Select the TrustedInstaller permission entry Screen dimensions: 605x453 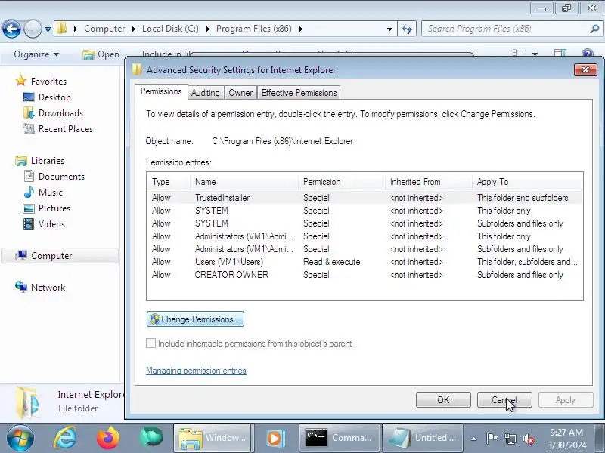(365, 198)
